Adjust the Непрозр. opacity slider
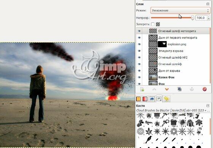Screen dimensions: 213x148 click(x=173, y=18)
